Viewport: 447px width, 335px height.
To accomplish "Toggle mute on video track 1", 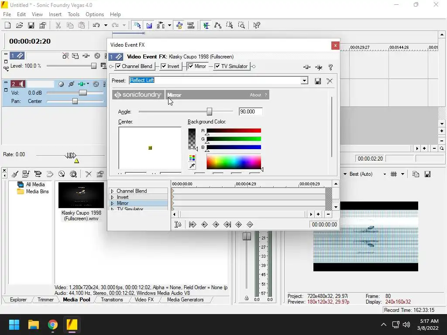I will [x=97, y=56].
